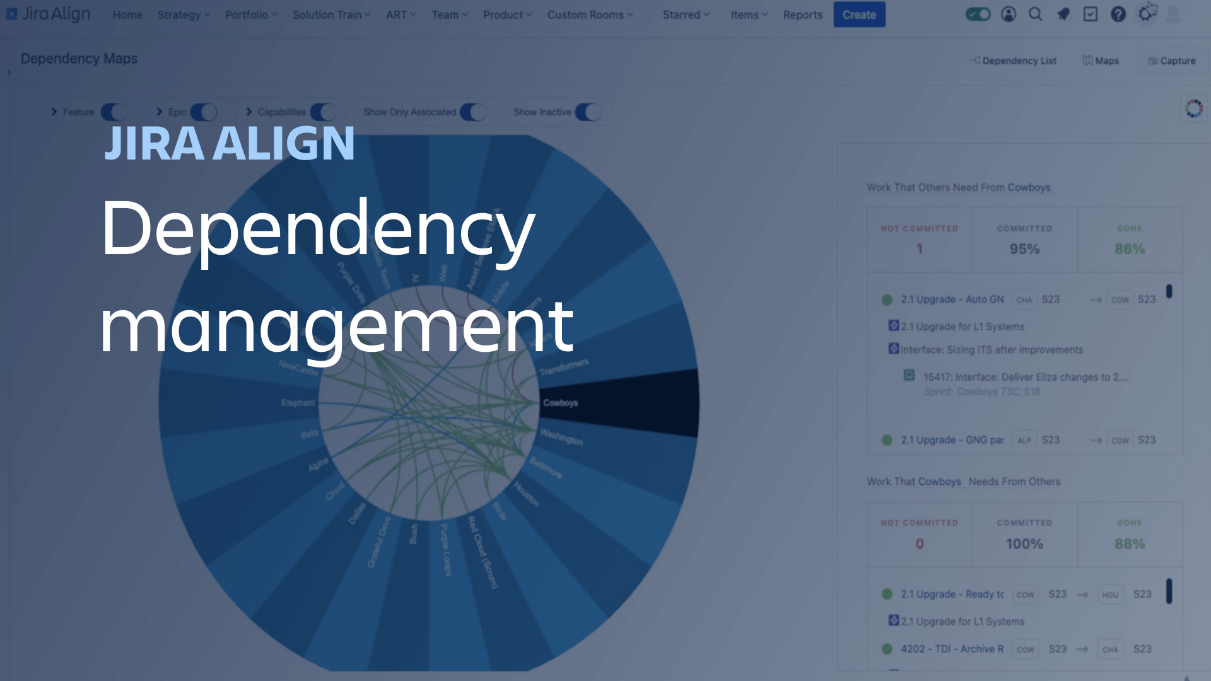Click the Create button

pos(859,15)
